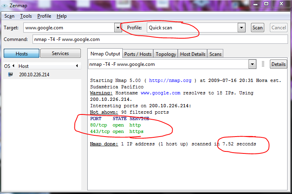
Task: Click the grip handle icon beside Details button
Action: tap(263, 64)
